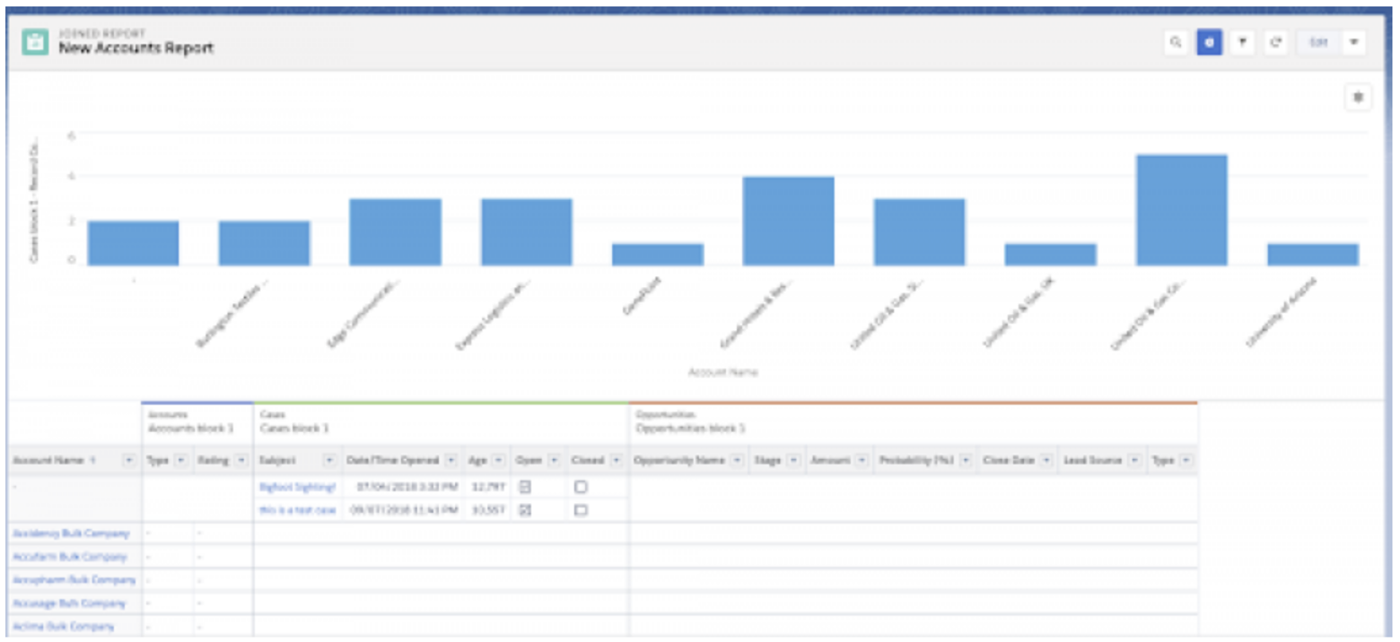Click the Edit button

pyautogui.click(x=1319, y=42)
